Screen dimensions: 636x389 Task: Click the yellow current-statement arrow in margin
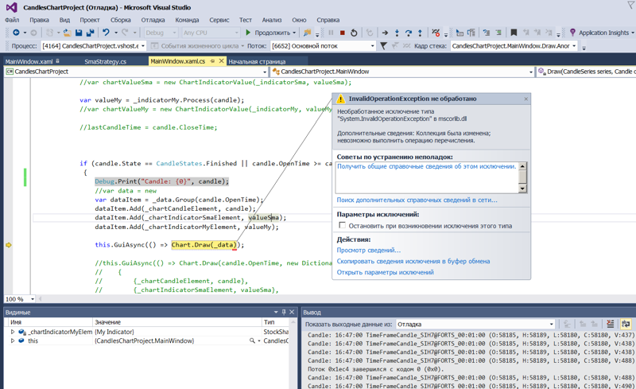tap(9, 245)
